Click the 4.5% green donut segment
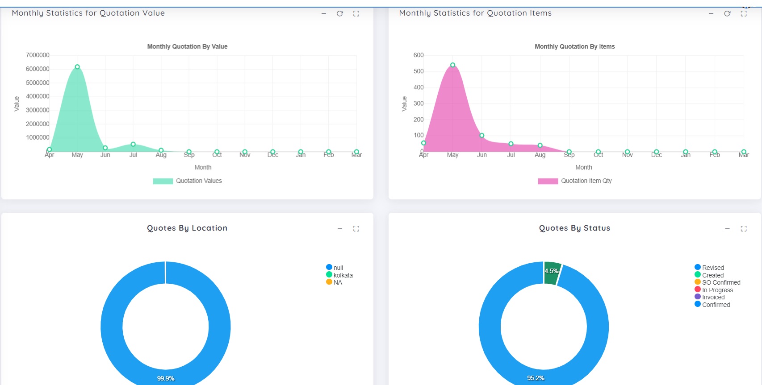The height and width of the screenshot is (385, 762). [552, 272]
